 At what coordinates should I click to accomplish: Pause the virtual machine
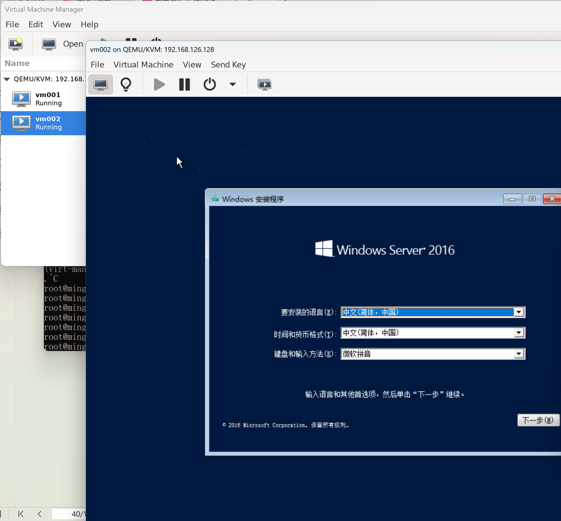pos(185,84)
